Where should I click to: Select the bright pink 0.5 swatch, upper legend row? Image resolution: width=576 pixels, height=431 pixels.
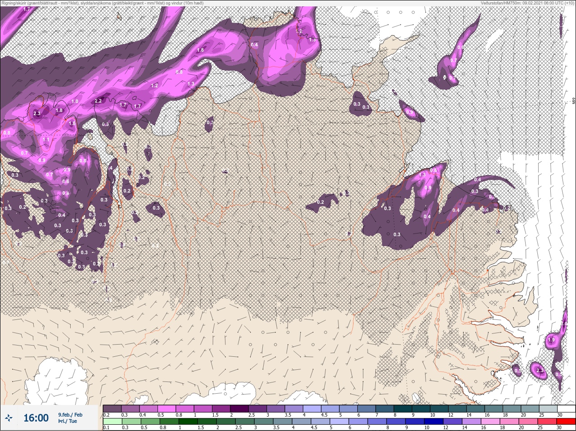click(x=167, y=409)
